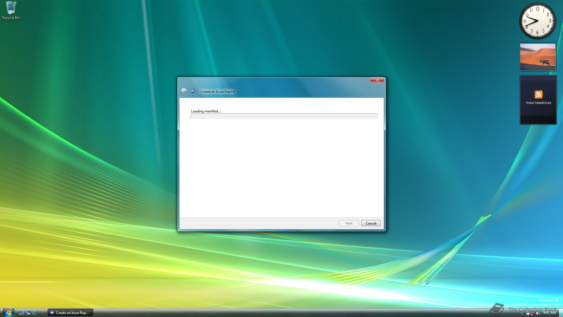Click the orange RSS feed icon
563x317 pixels.
(539, 95)
